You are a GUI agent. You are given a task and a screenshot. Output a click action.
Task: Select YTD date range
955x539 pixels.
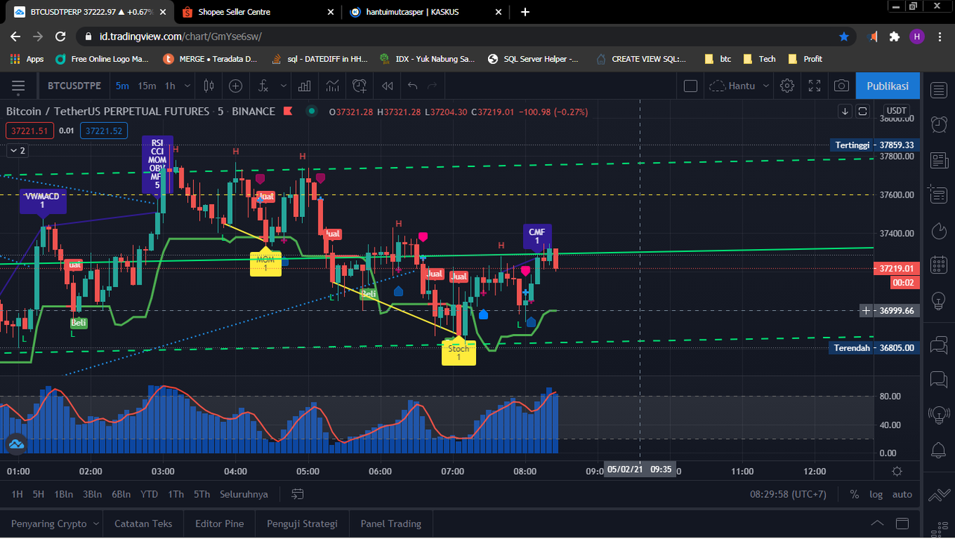click(x=149, y=494)
